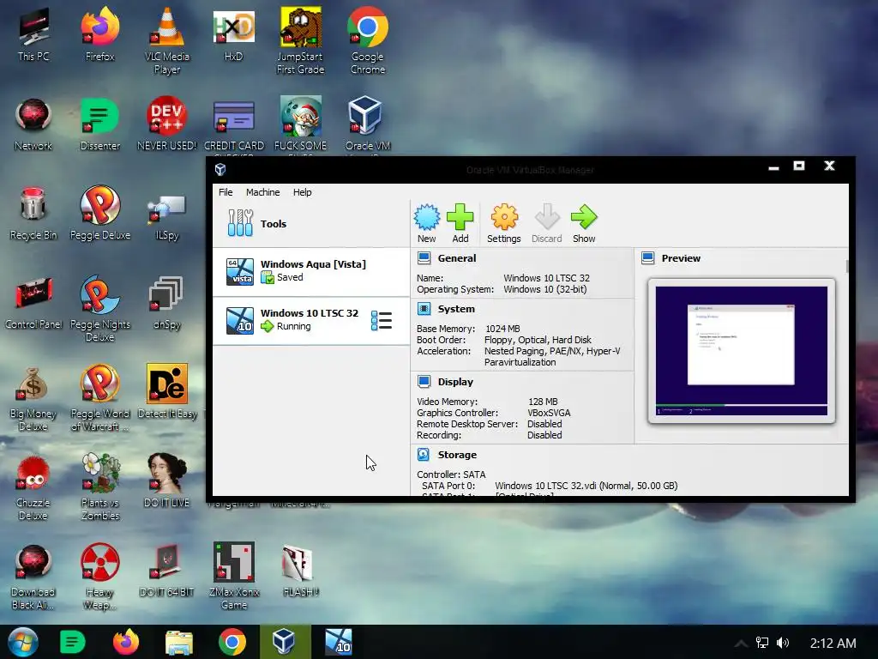878x659 pixels.
Task: Select Firefox desktop icon
Action: point(100,33)
